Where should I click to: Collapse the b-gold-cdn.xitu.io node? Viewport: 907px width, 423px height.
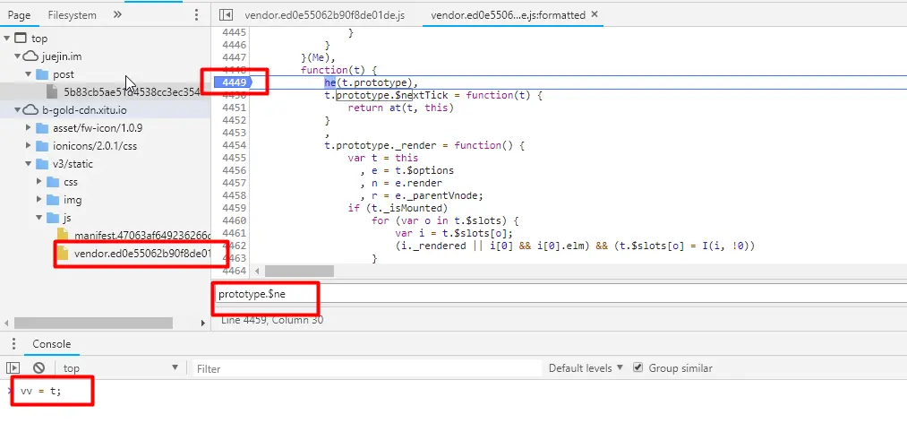(x=17, y=110)
